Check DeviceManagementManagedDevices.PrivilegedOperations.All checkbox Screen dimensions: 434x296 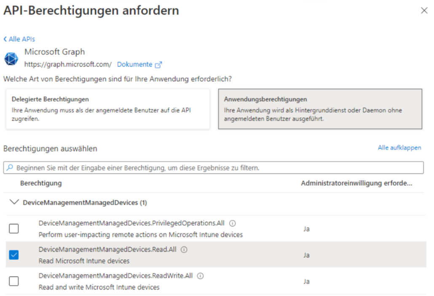(14, 229)
